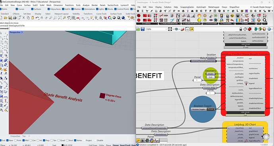Switch to the Curve Tools toolbar tab
This screenshot has width=274, height=146.
coord(101,14)
